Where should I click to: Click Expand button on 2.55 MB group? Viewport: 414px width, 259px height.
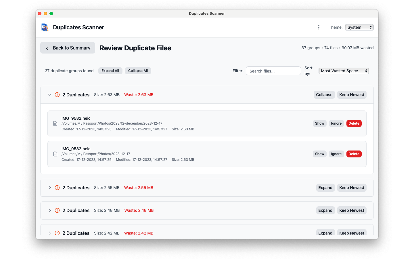325,188
